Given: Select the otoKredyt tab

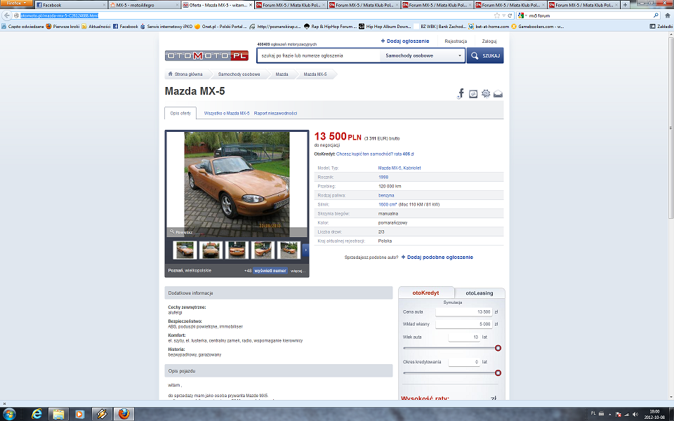Looking at the screenshot, I should pos(425,293).
